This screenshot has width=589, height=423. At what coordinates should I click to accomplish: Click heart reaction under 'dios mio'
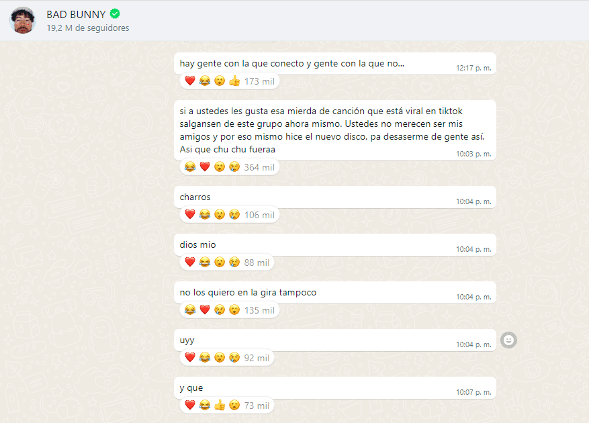tap(190, 263)
